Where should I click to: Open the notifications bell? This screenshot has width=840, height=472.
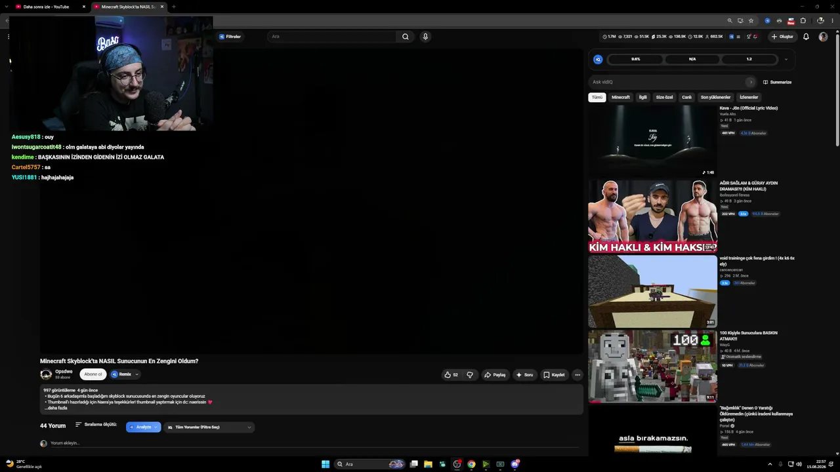click(806, 37)
